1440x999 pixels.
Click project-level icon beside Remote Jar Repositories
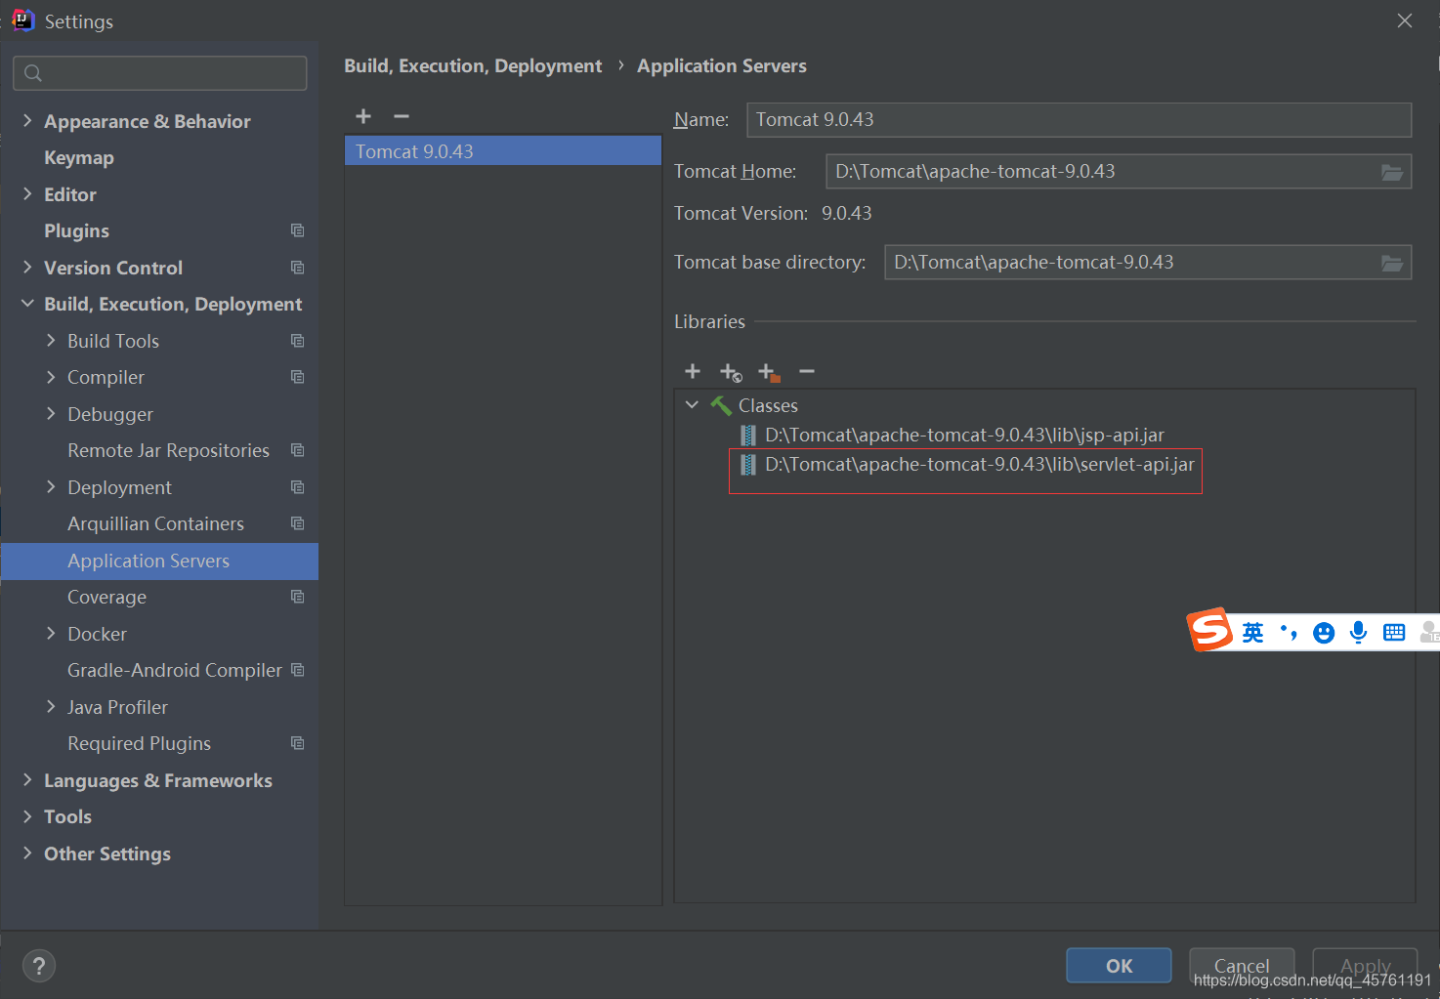[x=298, y=450]
